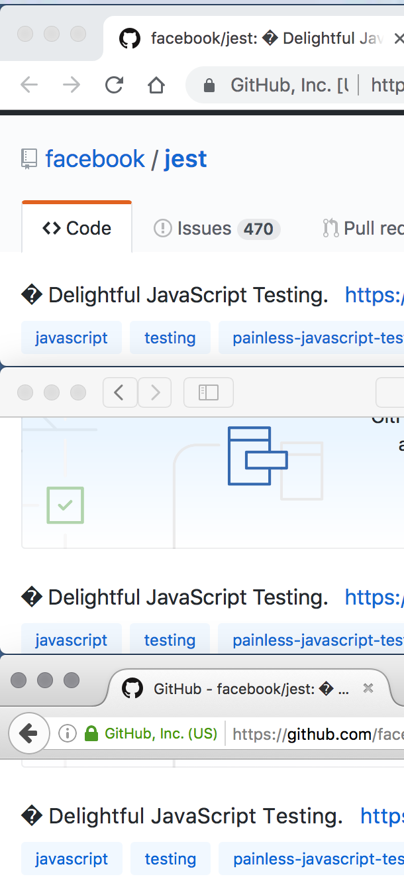Toggle the sidebar panel icon in Safari toolbar
Image resolution: width=404 pixels, height=891 pixels.
[x=208, y=392]
